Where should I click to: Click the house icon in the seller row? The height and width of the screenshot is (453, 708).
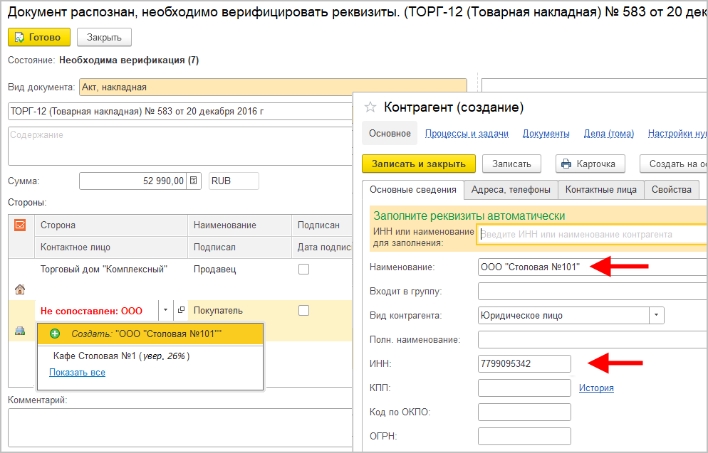[x=20, y=289]
